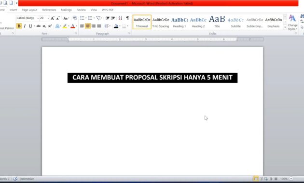
Task: Click the Format Painter button
Action: [7, 28]
